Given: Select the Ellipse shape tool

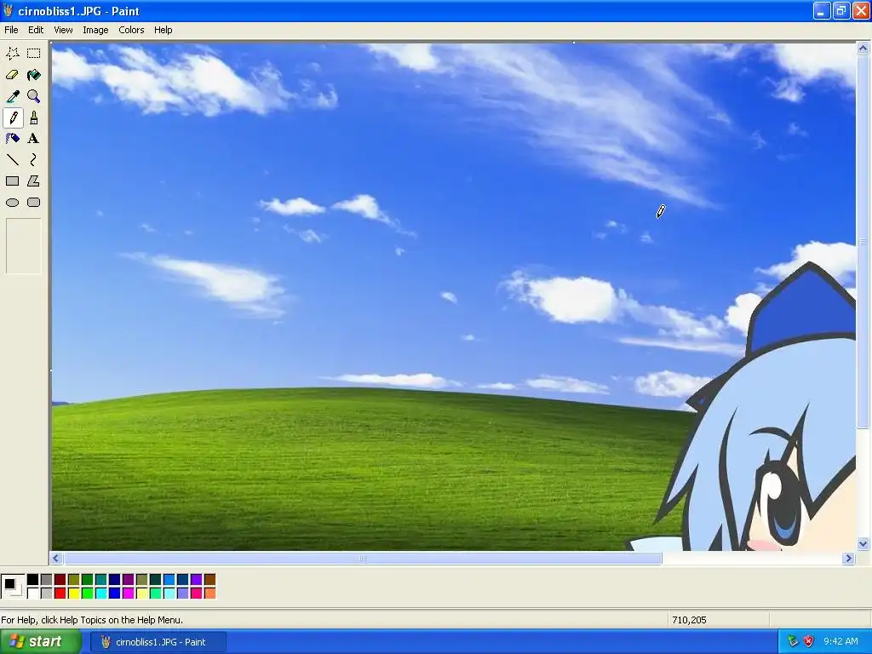Looking at the screenshot, I should (x=13, y=203).
